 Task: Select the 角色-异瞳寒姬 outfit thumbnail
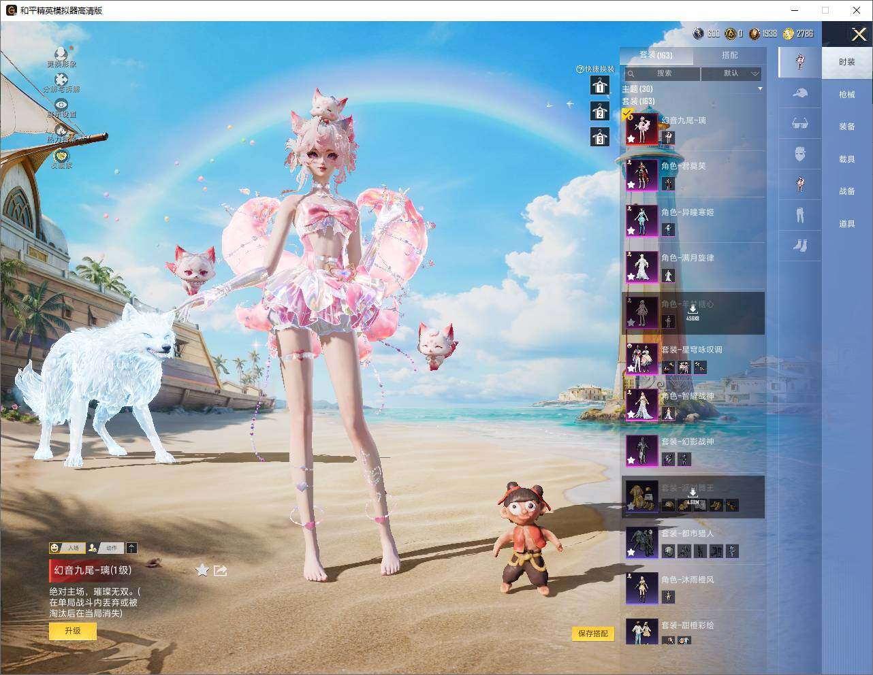click(x=641, y=220)
